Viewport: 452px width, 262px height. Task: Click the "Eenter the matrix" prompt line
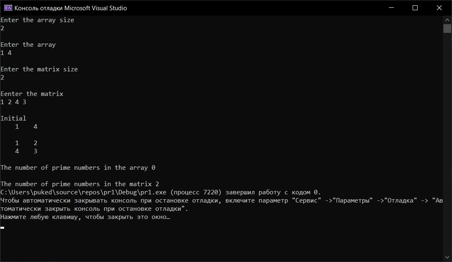point(32,94)
